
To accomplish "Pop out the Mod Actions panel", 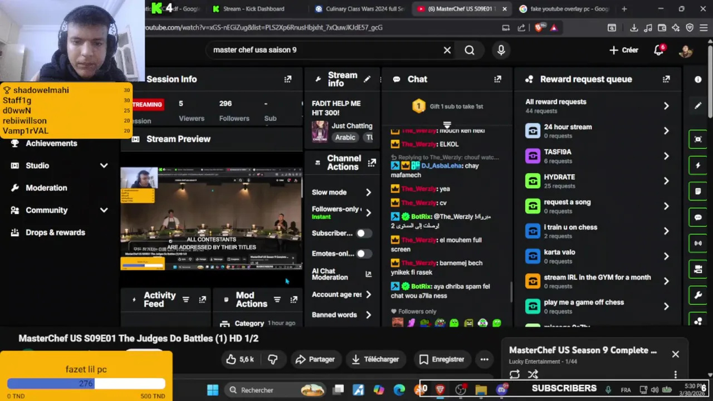I will pyautogui.click(x=294, y=300).
